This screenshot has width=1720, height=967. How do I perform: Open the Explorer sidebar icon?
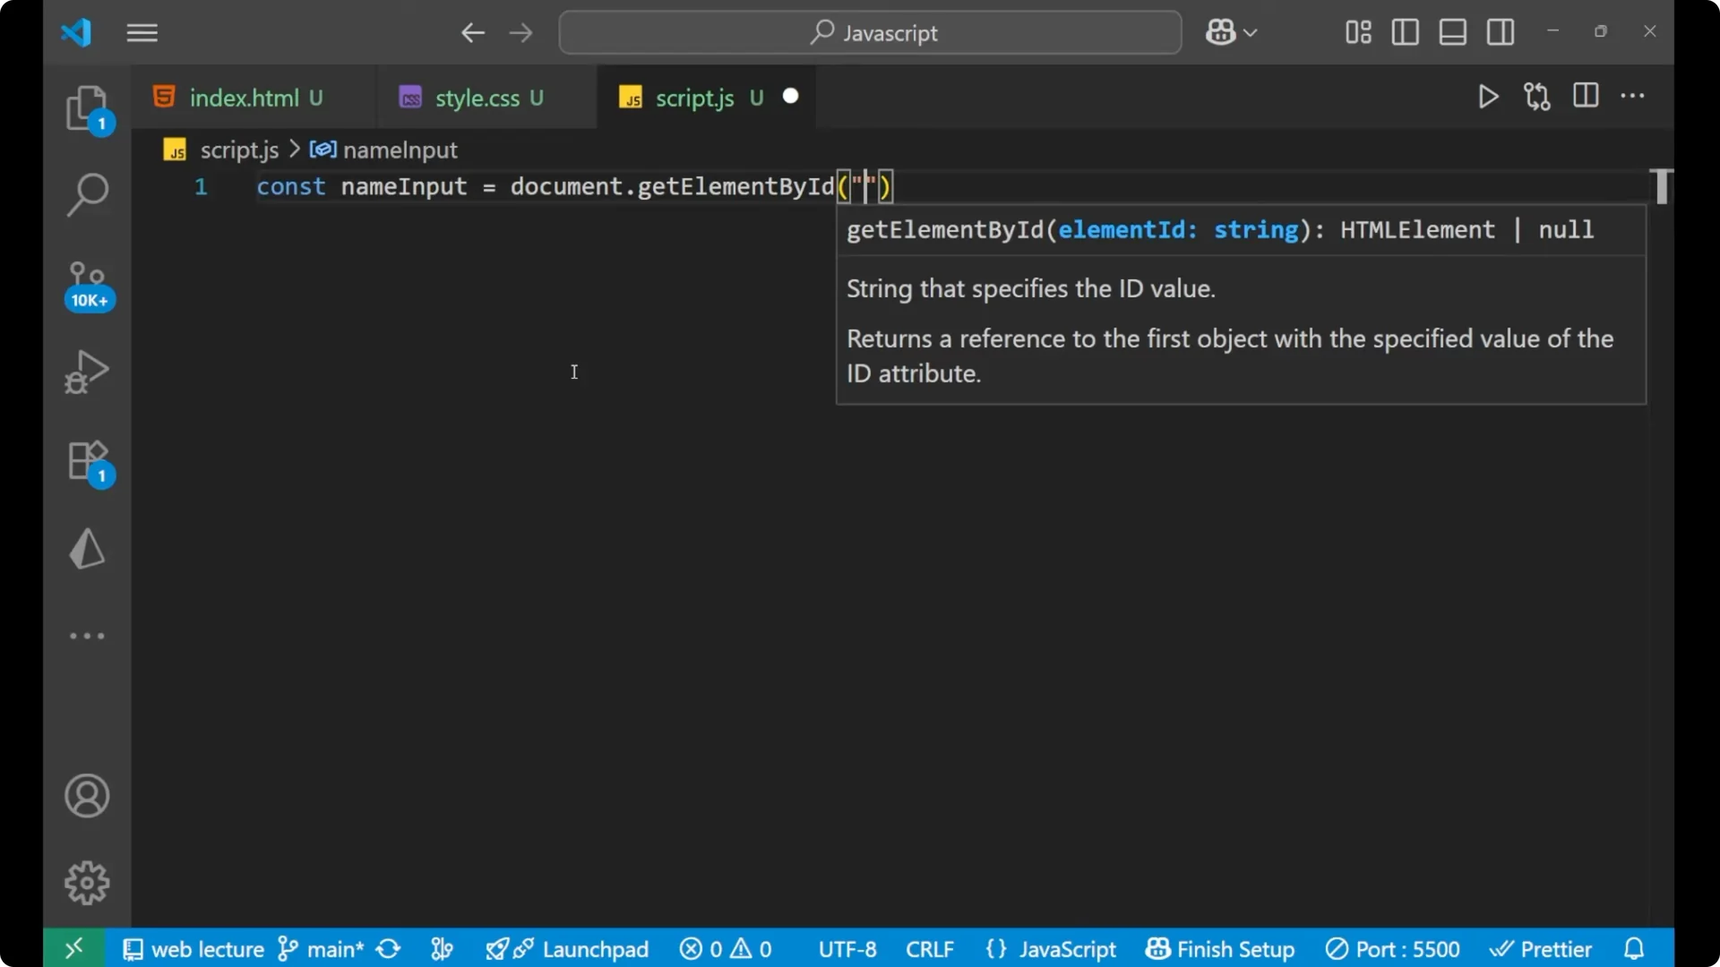[87, 107]
